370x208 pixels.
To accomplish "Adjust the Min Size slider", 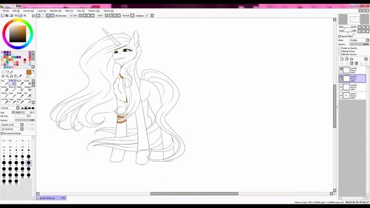I will (x=23, y=116).
